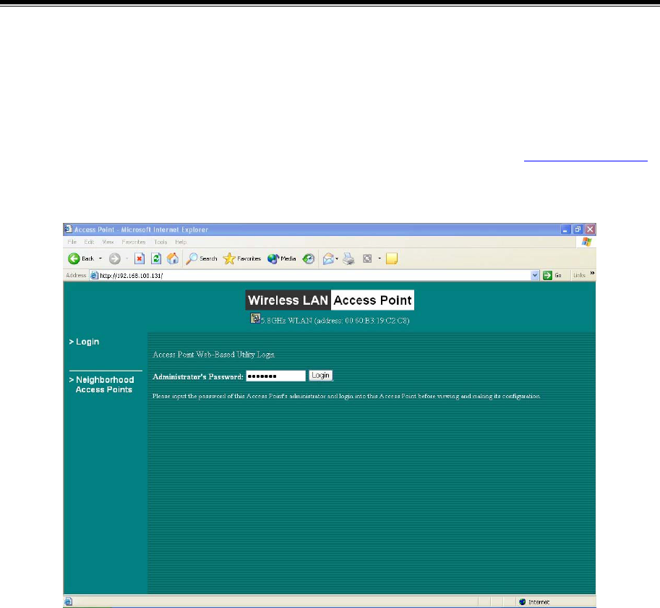Image resolution: width=660 pixels, height=608 pixels.
Task: Open the Mail dropdown arrow
Action: [x=337, y=258]
